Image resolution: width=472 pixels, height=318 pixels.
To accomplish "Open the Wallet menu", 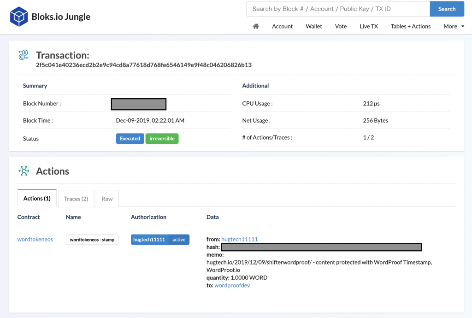I will click(313, 26).
